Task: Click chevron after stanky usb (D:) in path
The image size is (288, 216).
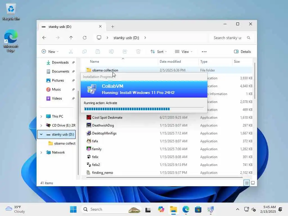Action: 145,38
